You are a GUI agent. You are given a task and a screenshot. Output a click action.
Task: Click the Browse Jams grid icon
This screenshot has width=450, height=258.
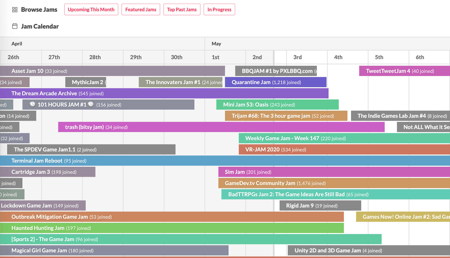click(15, 10)
